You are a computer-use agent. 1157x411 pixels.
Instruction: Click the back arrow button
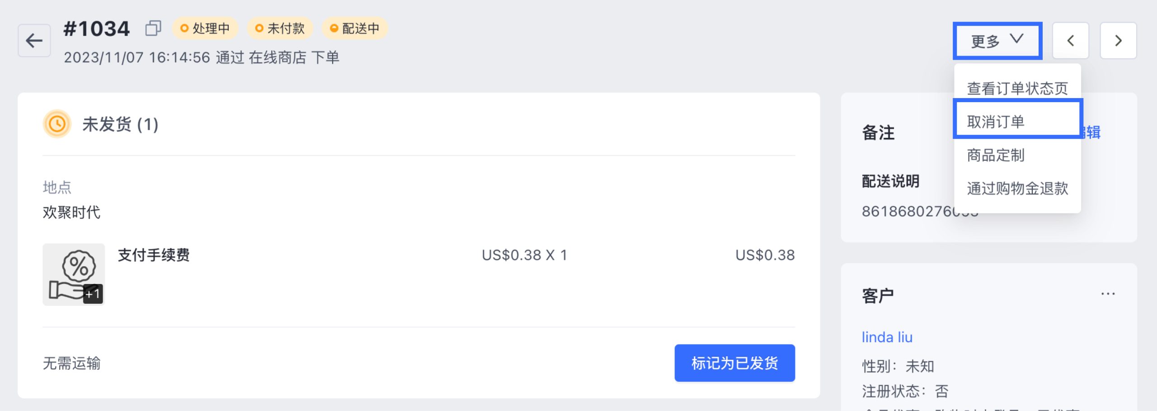click(34, 41)
